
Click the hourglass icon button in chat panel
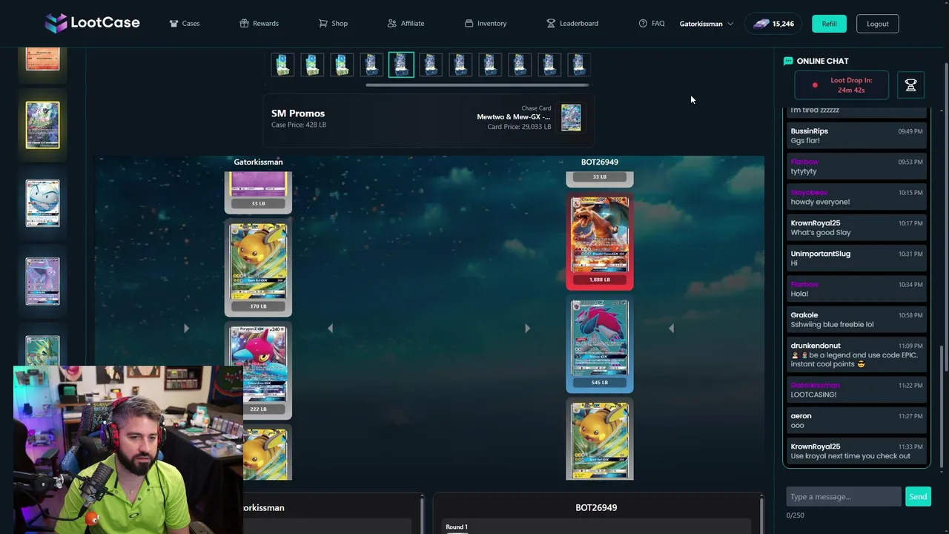coord(910,85)
